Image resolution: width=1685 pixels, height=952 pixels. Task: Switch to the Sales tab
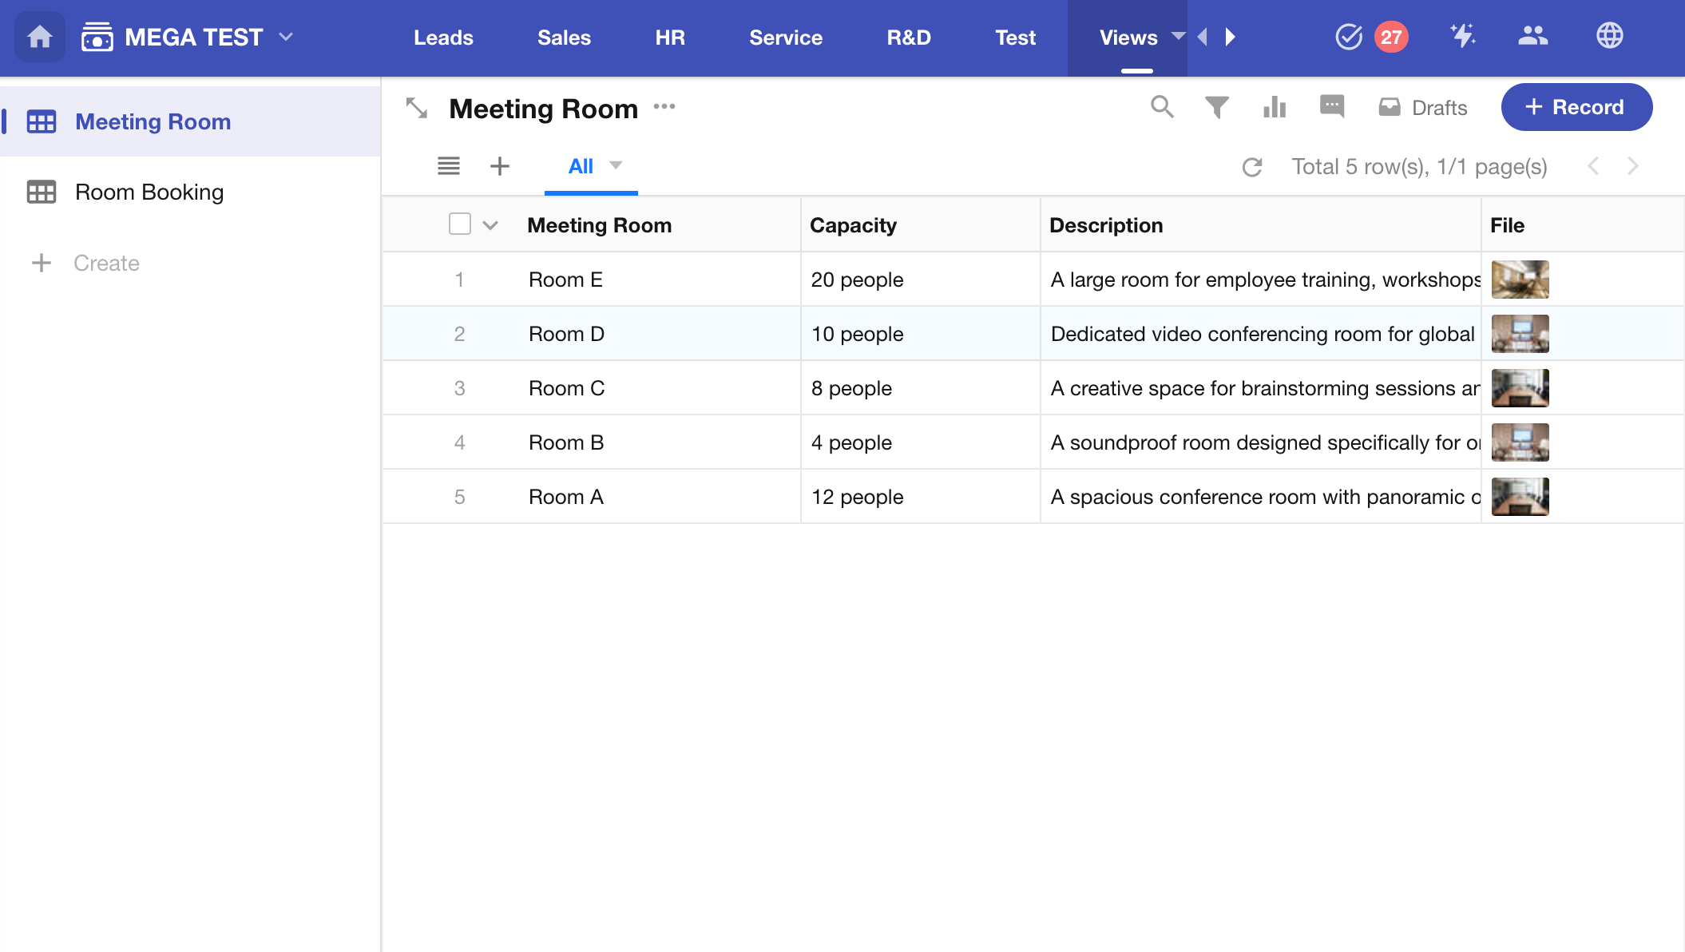[x=564, y=38]
